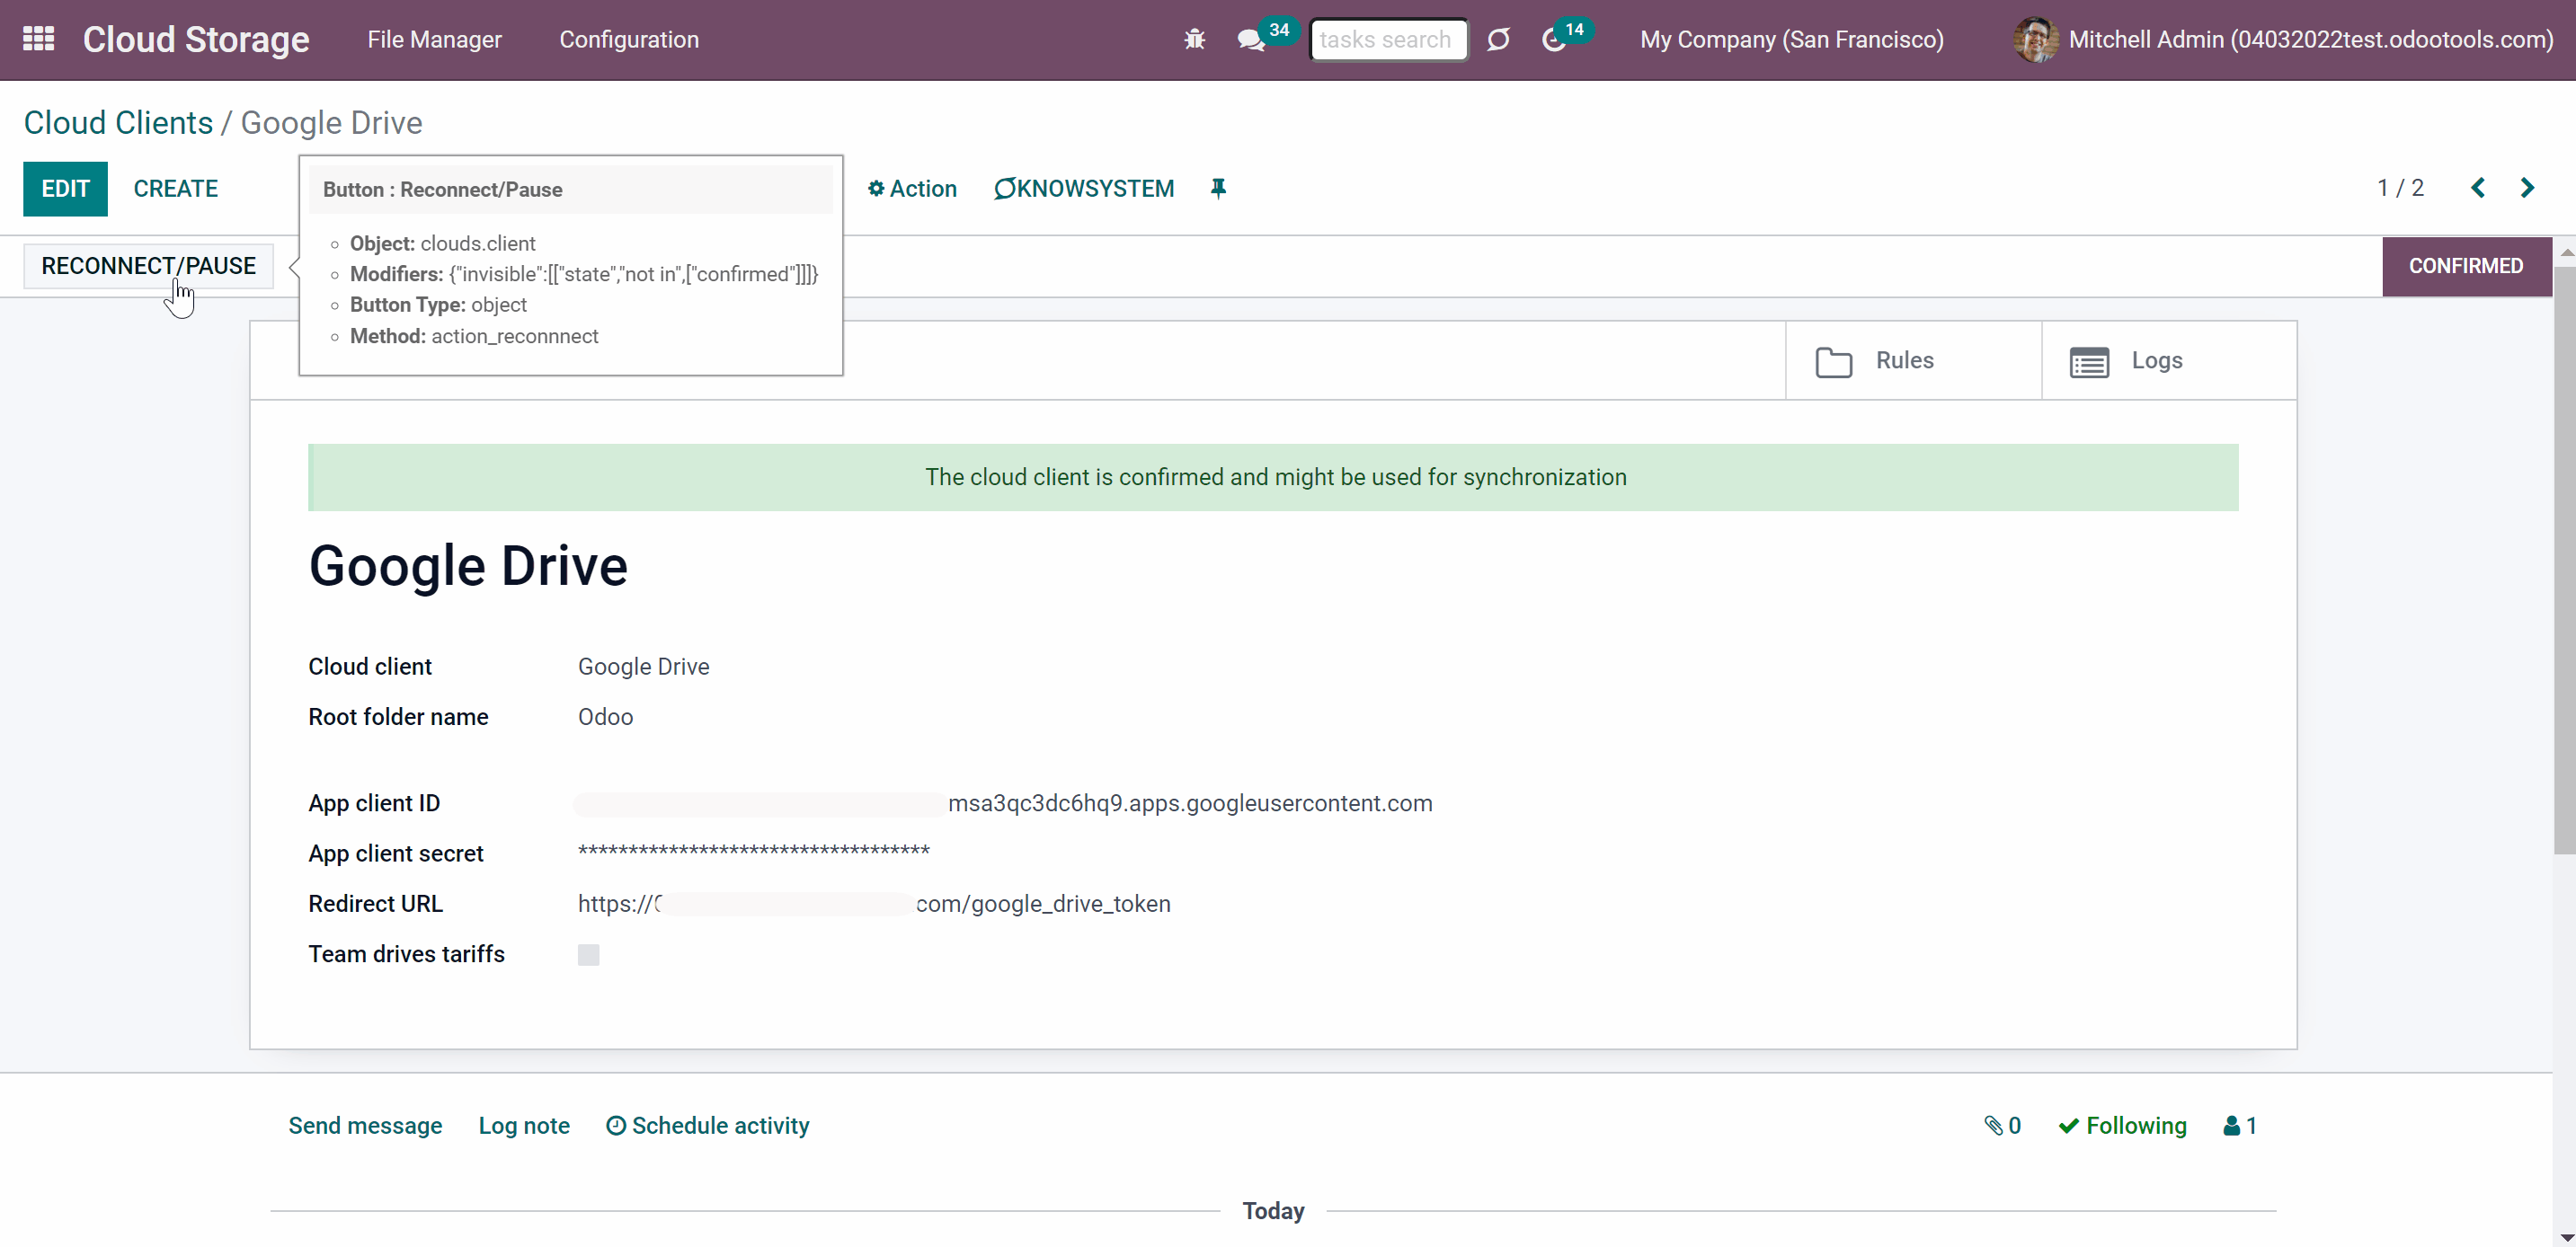Click the EDIT button

point(65,188)
